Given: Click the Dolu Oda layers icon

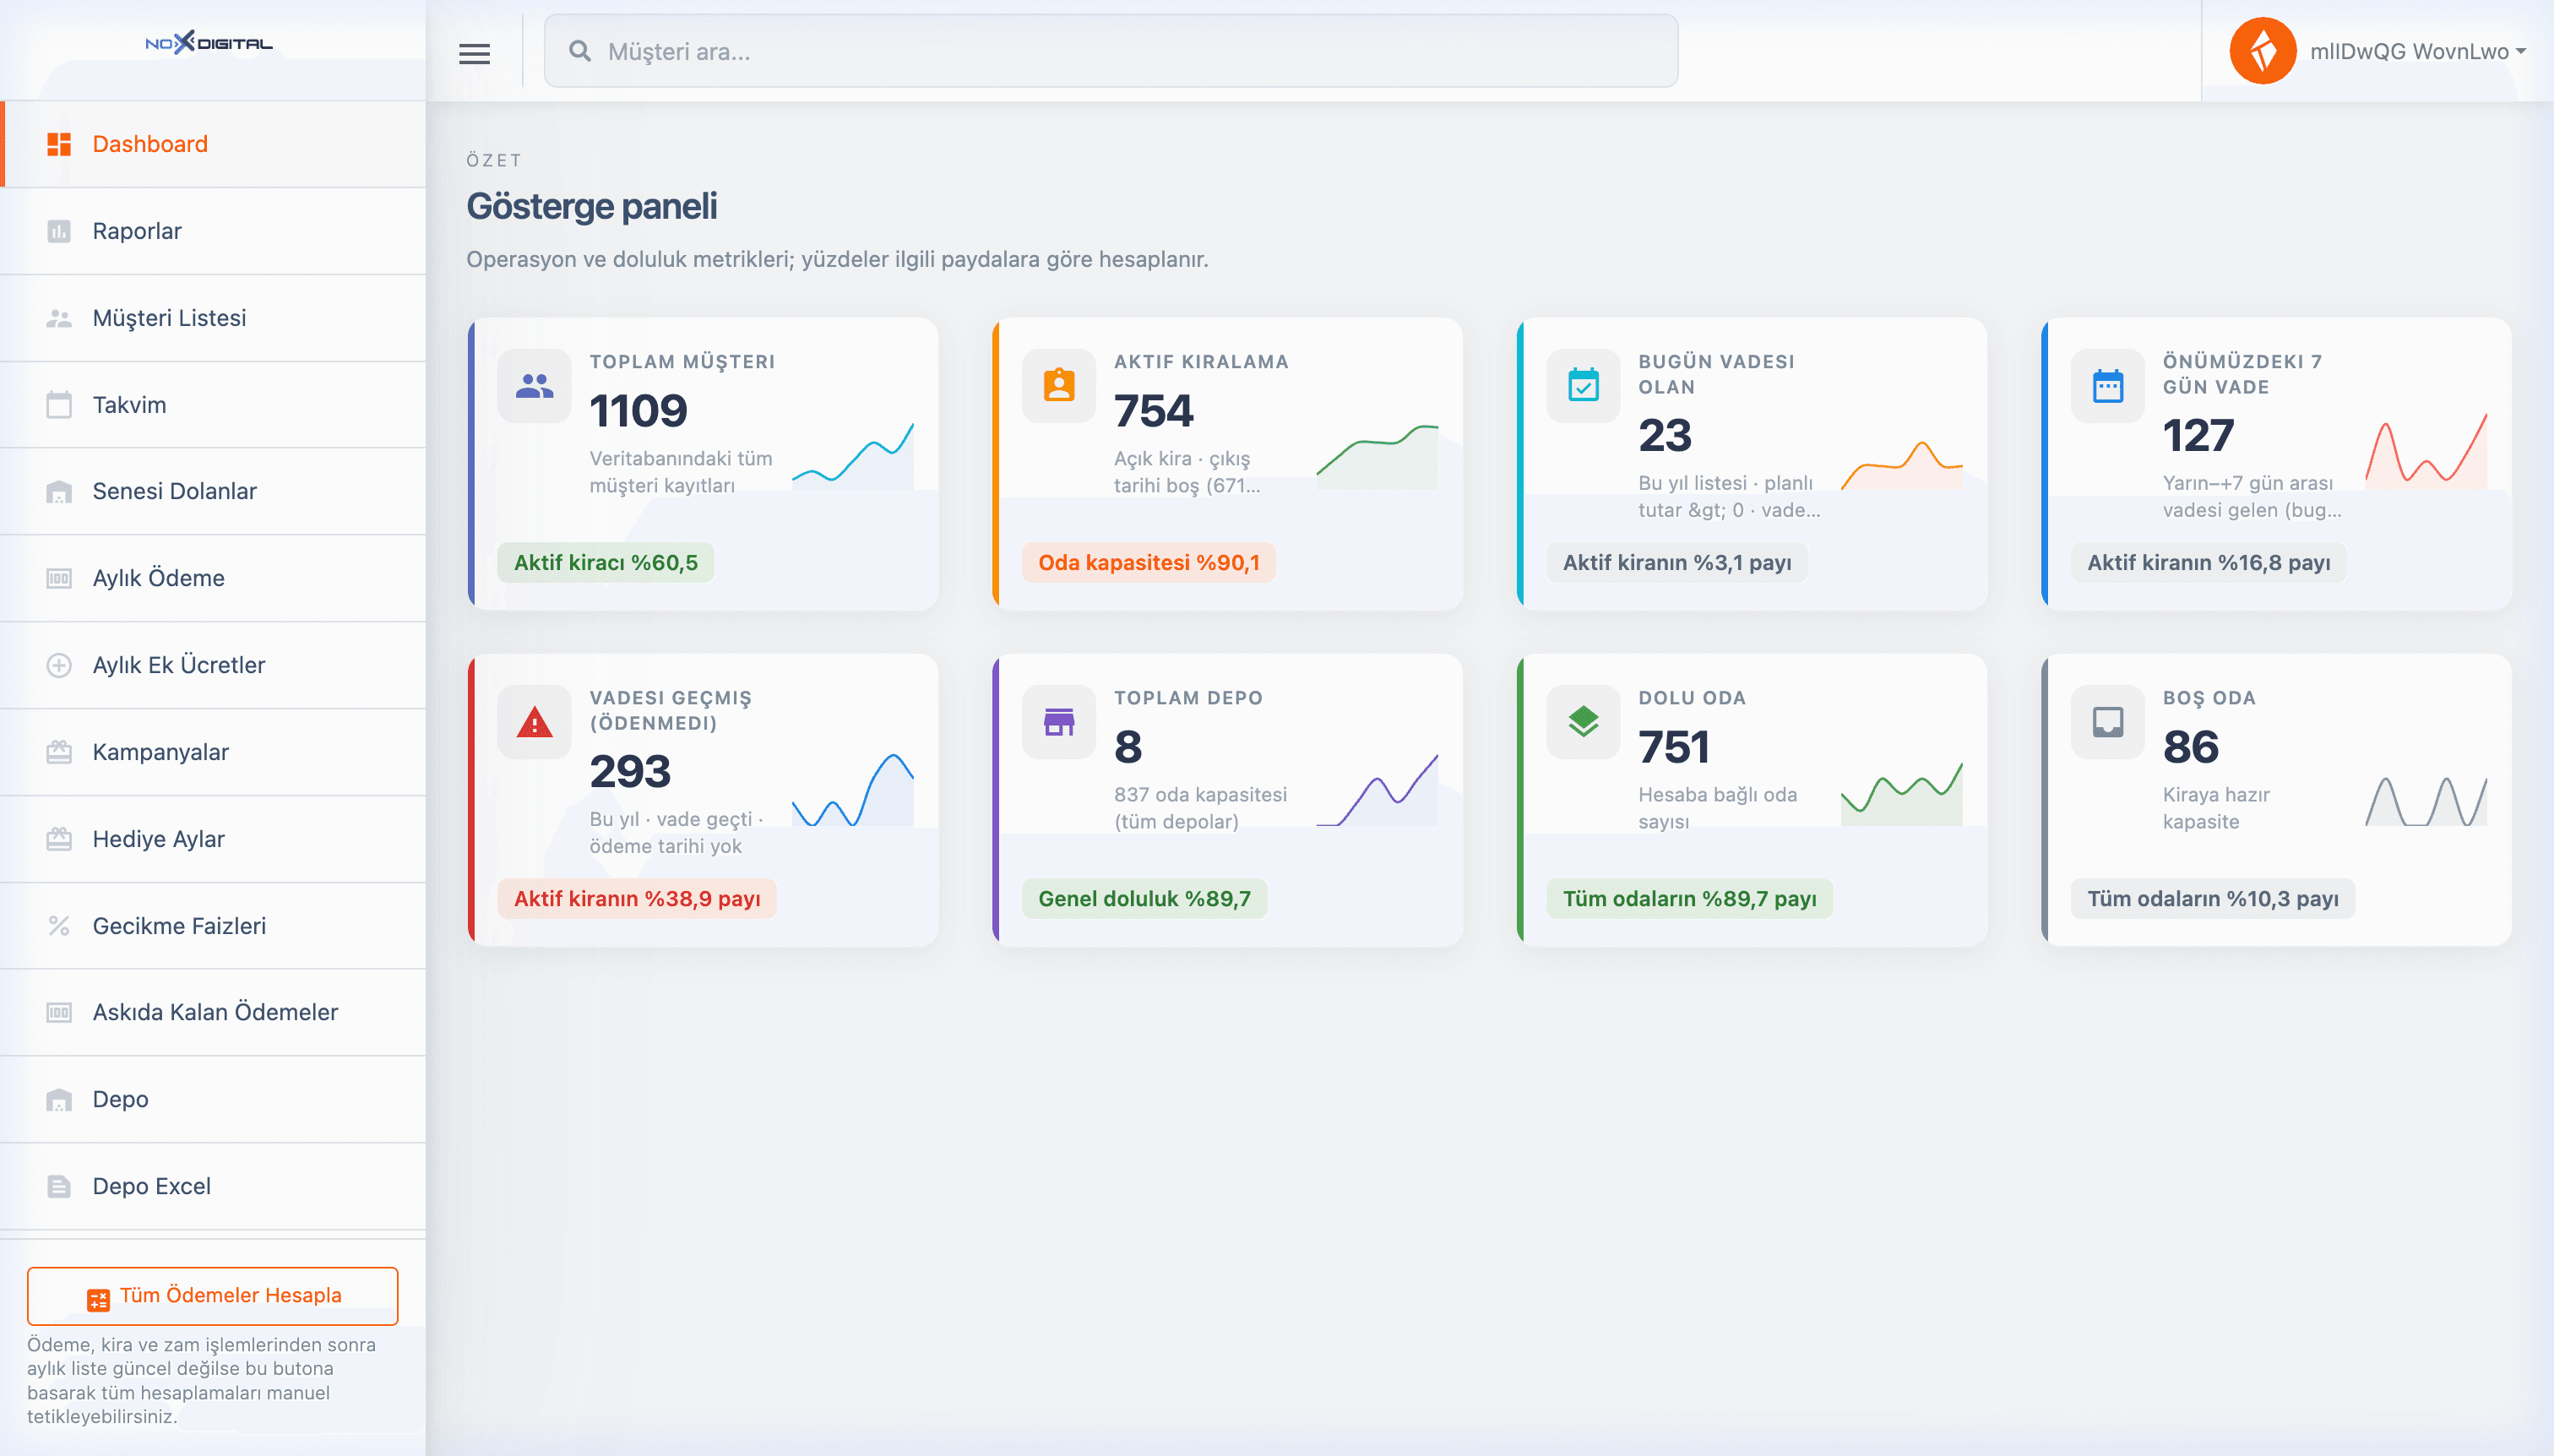Looking at the screenshot, I should click(1583, 721).
